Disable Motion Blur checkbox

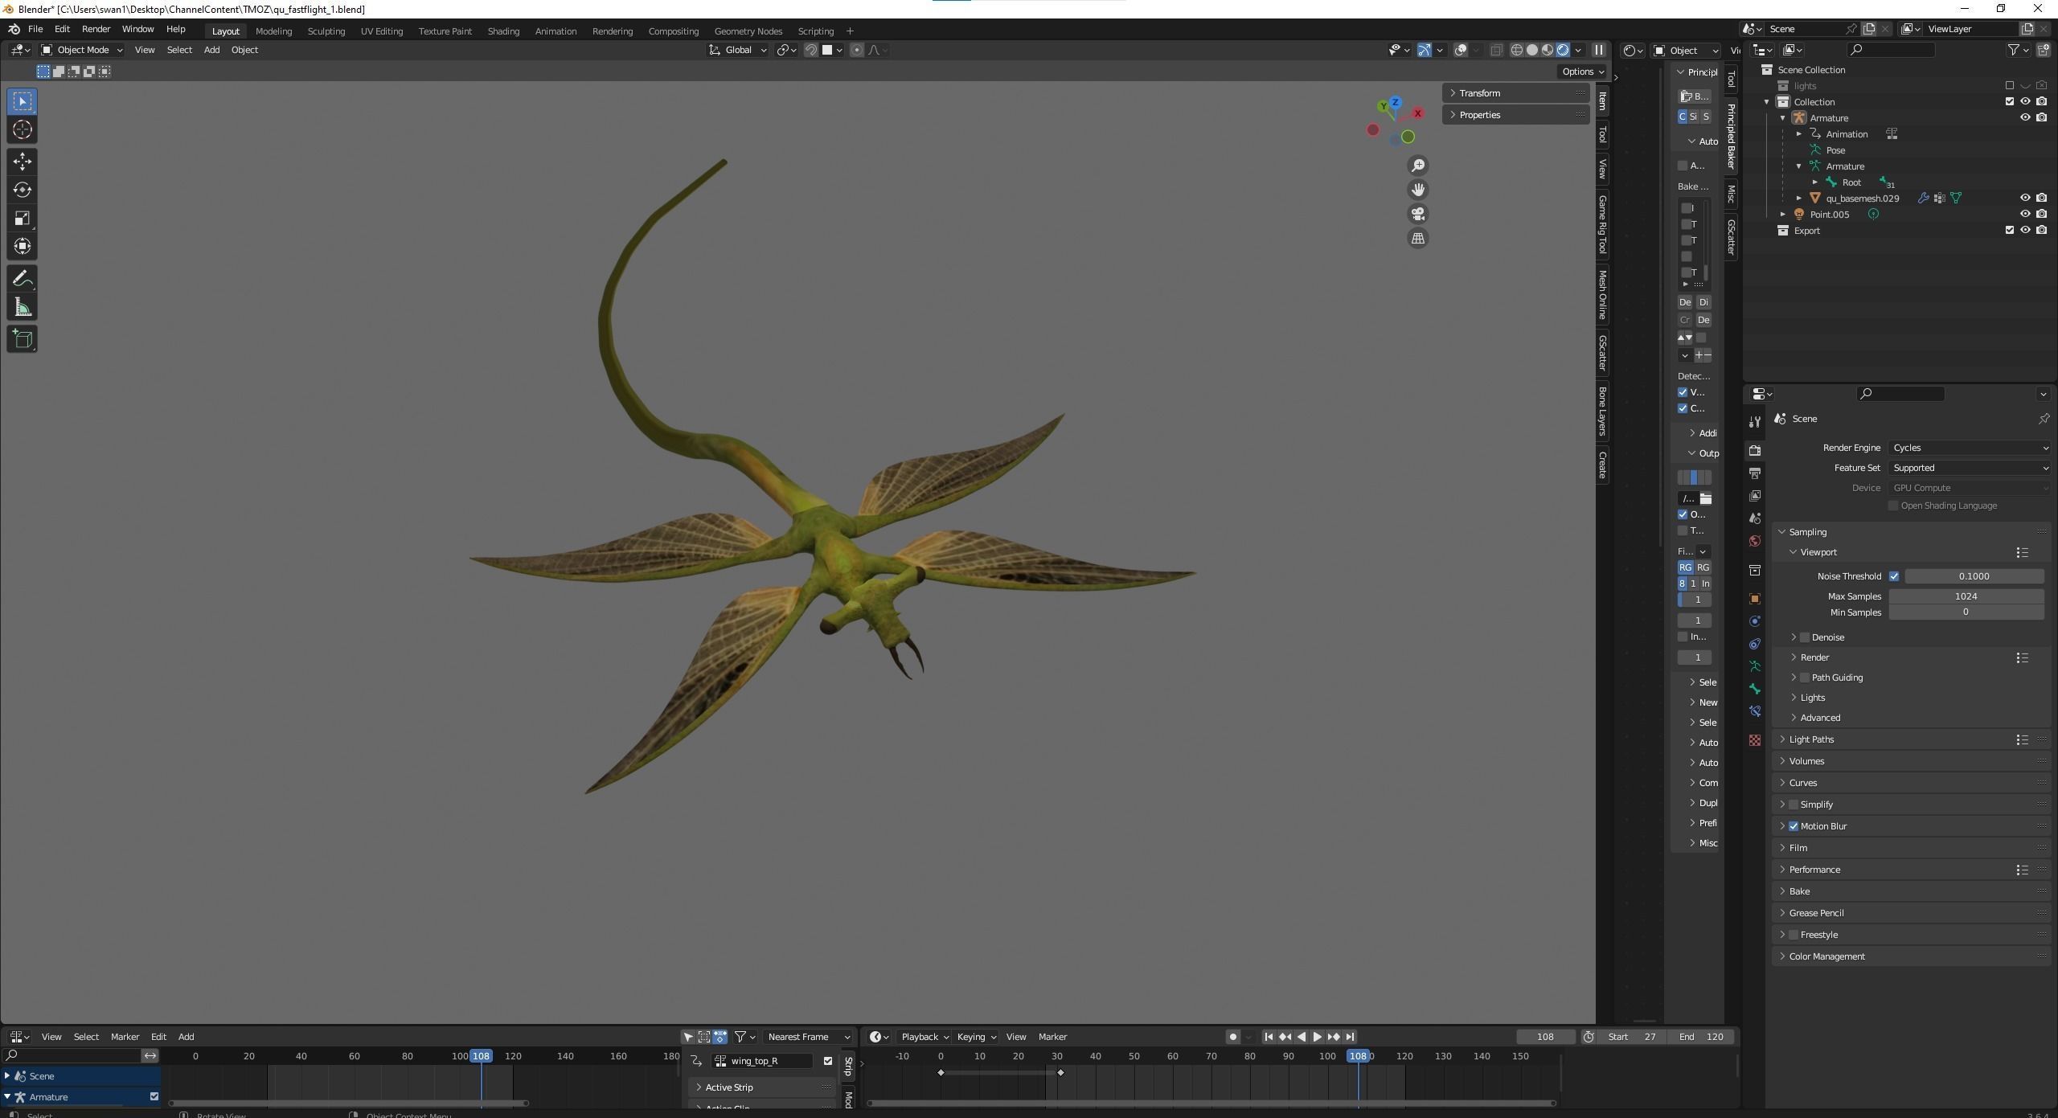(x=1794, y=826)
